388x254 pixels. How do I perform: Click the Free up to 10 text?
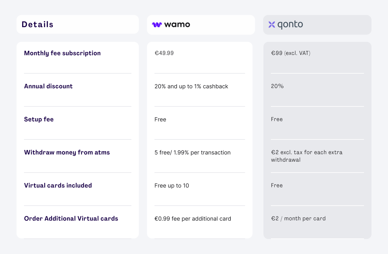click(x=172, y=186)
